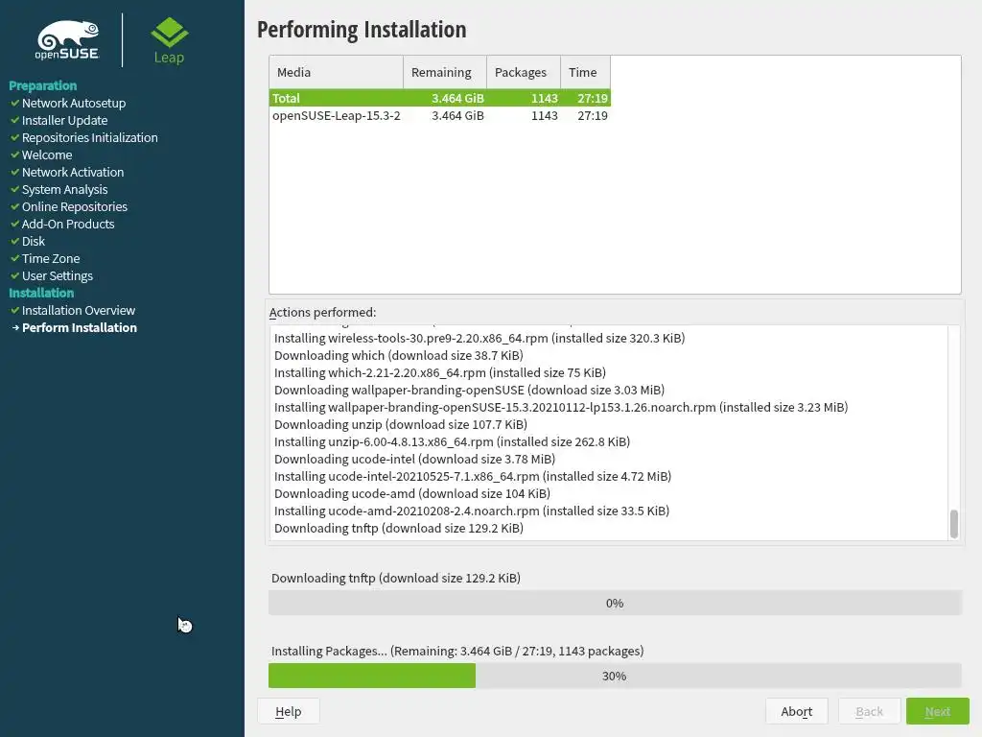The width and height of the screenshot is (982, 737).
Task: Click the 30% overall installation progress bar
Action: click(x=615, y=676)
